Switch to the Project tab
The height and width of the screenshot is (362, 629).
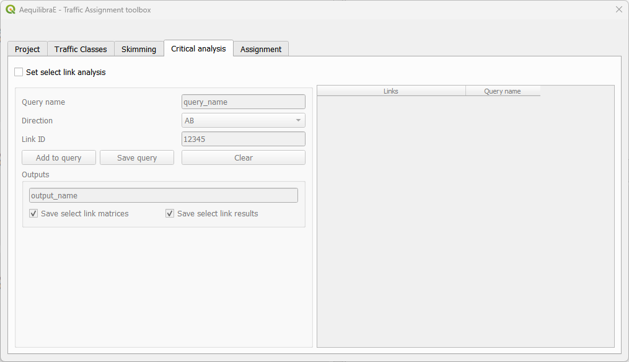point(27,48)
